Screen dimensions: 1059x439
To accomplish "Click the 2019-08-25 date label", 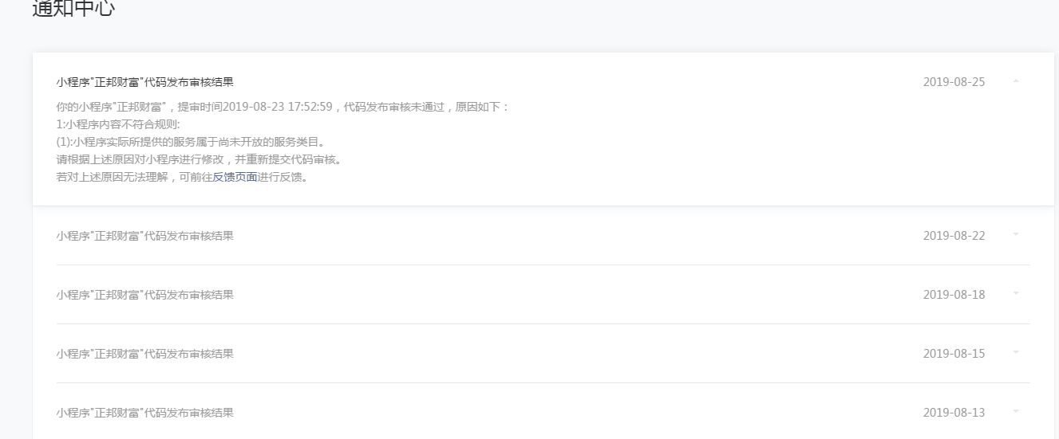I will (954, 82).
